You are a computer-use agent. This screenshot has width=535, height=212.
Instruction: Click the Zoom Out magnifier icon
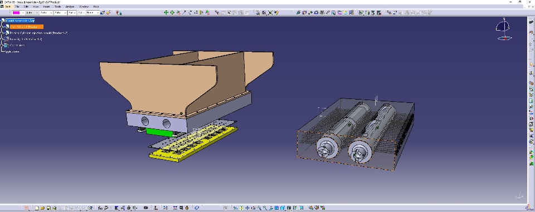(x=265, y=208)
